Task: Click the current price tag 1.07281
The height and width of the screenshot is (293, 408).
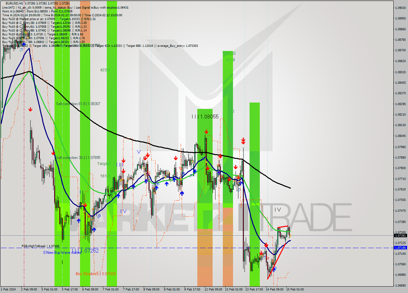Action: click(x=400, y=236)
